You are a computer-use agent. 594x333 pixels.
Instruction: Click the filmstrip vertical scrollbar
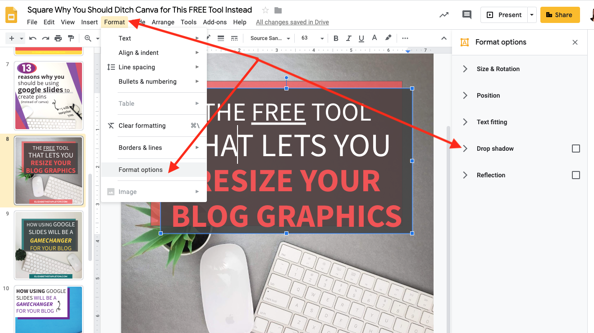90,217
